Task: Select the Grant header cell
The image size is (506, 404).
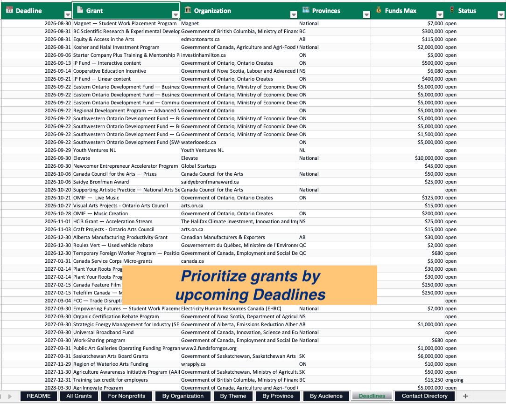Action: (126, 11)
